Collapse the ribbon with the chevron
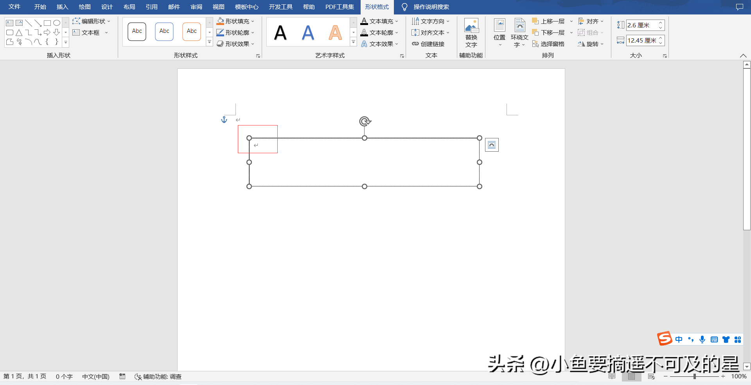Viewport: 751px width, 385px height. point(743,56)
